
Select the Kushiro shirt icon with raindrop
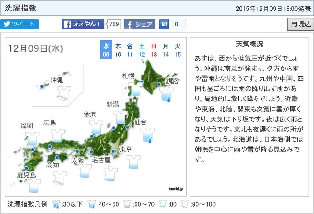166,94
